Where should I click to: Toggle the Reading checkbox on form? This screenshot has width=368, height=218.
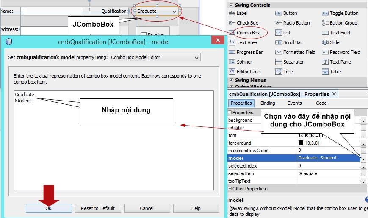(144, 35)
